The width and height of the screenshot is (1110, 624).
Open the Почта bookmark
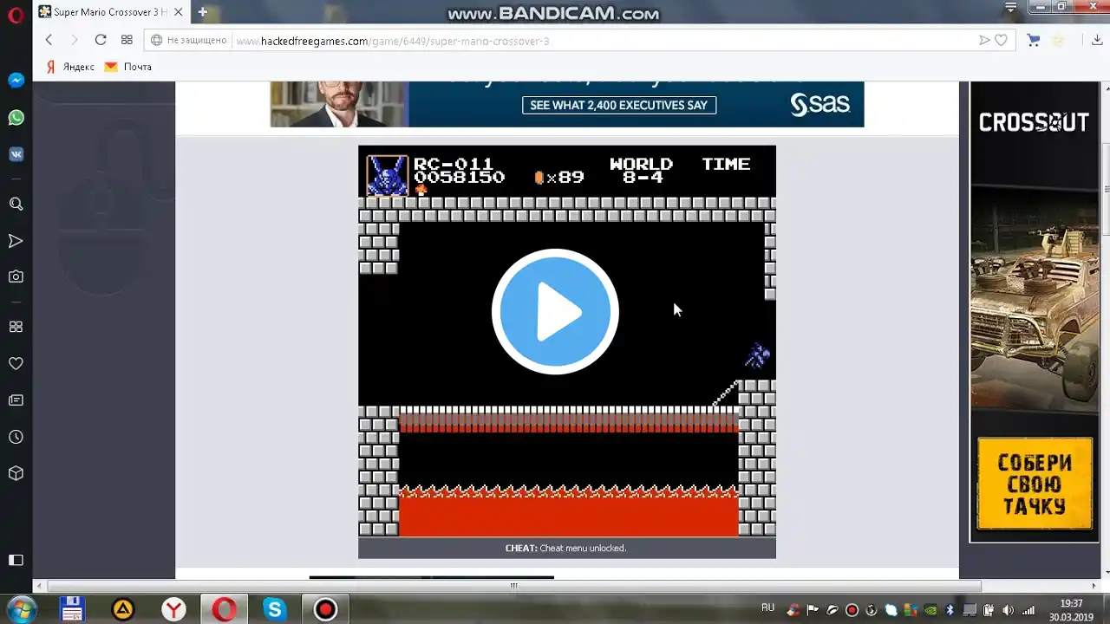coord(127,67)
